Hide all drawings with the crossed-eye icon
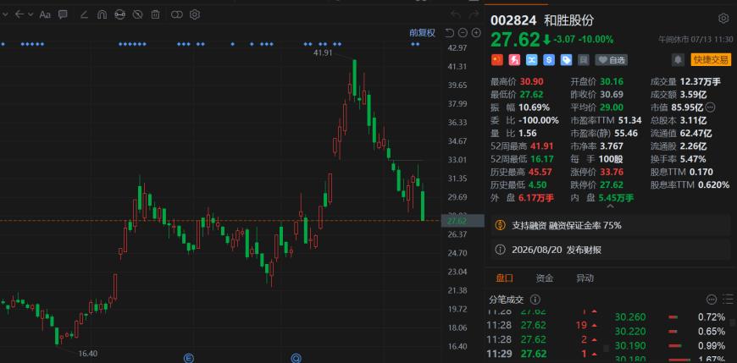The width and height of the screenshot is (737, 363). tap(137, 14)
